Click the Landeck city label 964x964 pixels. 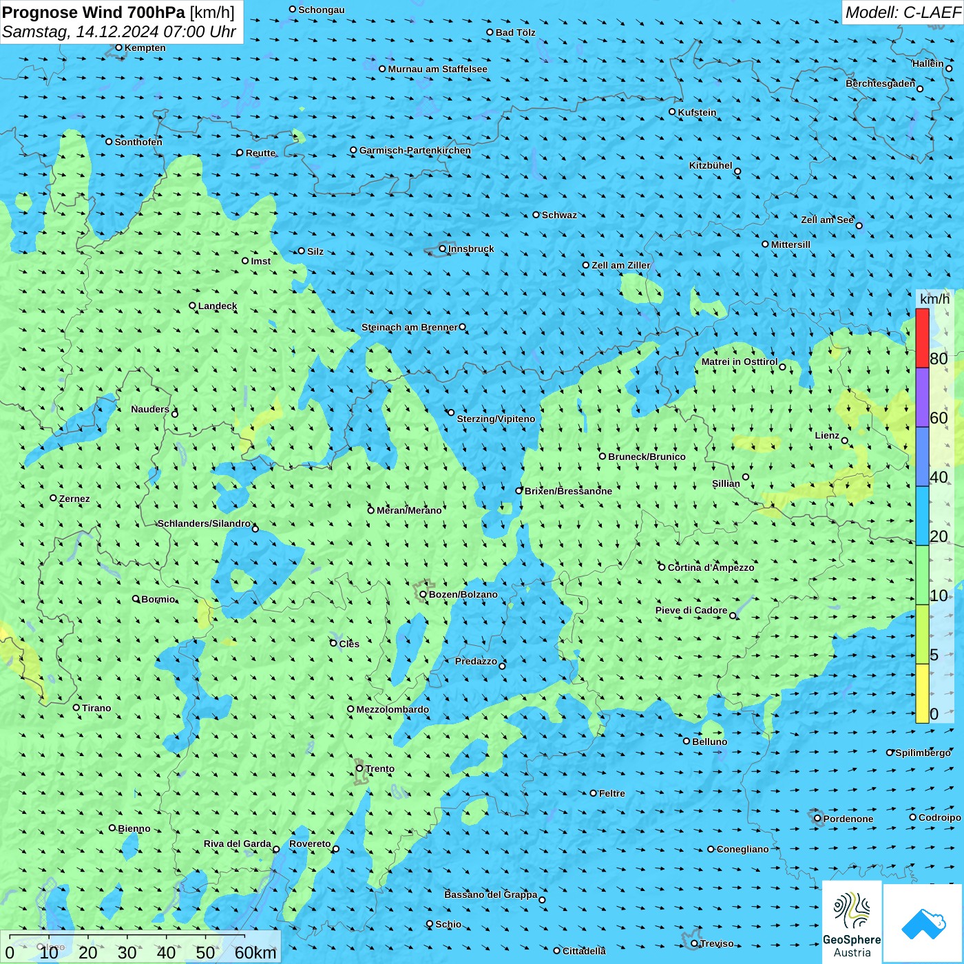(x=218, y=306)
